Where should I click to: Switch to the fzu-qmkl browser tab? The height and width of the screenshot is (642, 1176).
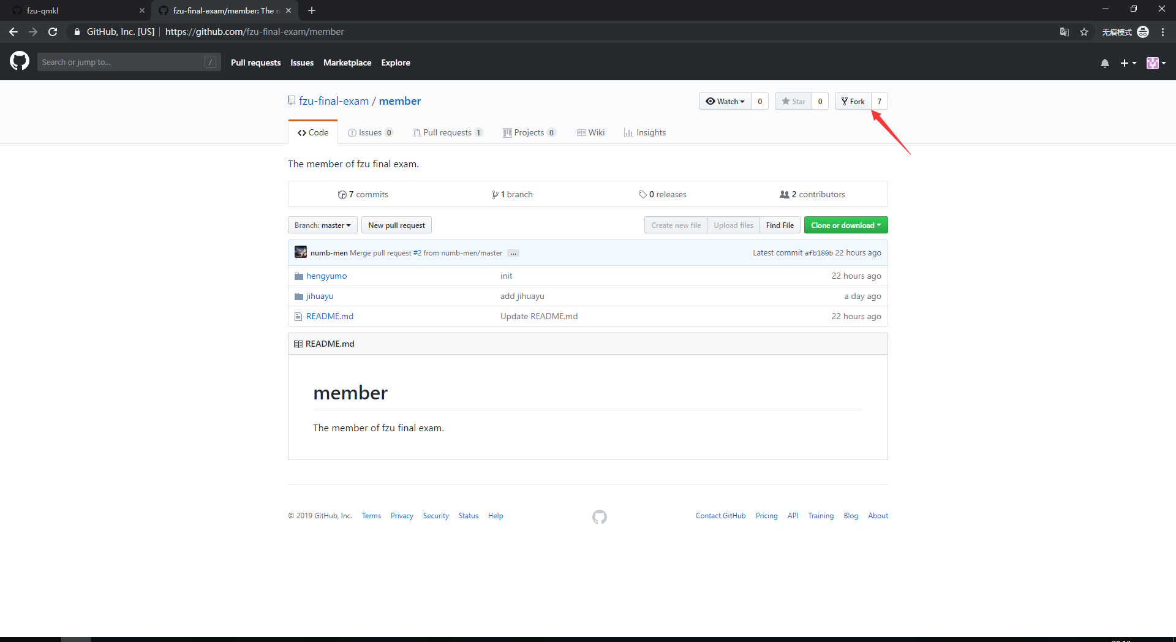coord(75,10)
